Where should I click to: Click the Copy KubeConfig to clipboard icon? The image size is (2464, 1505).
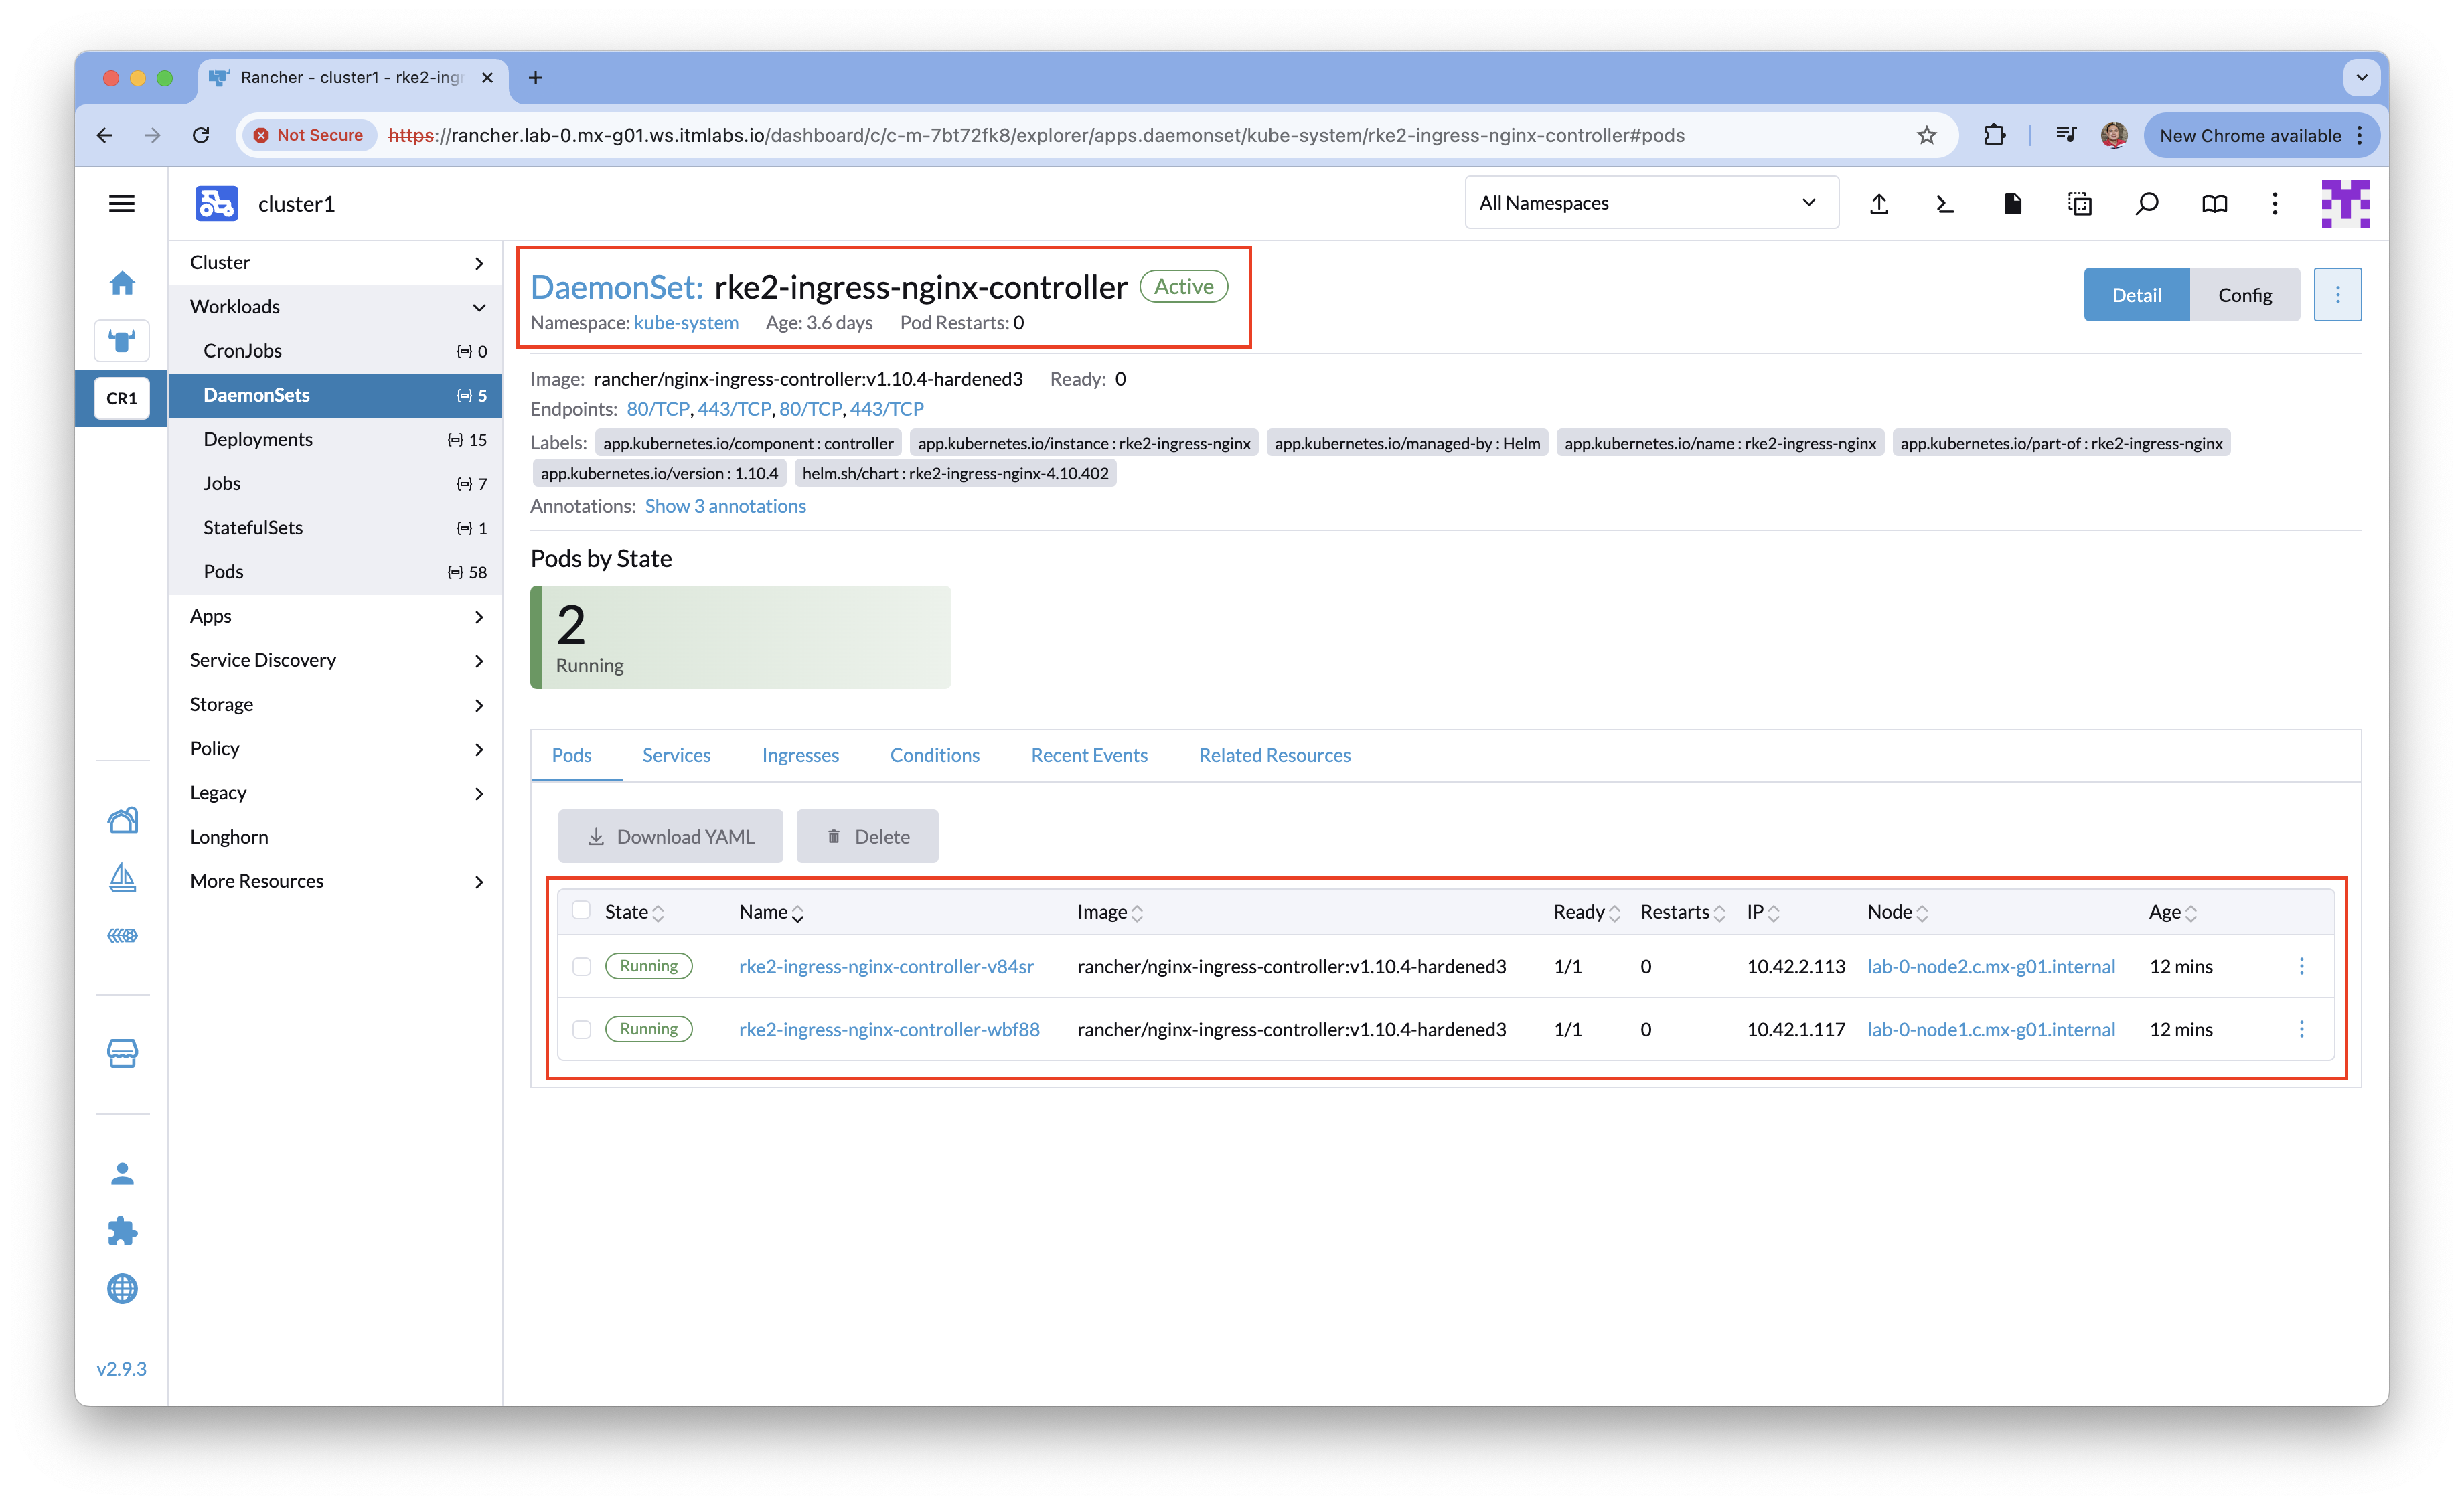(2080, 204)
